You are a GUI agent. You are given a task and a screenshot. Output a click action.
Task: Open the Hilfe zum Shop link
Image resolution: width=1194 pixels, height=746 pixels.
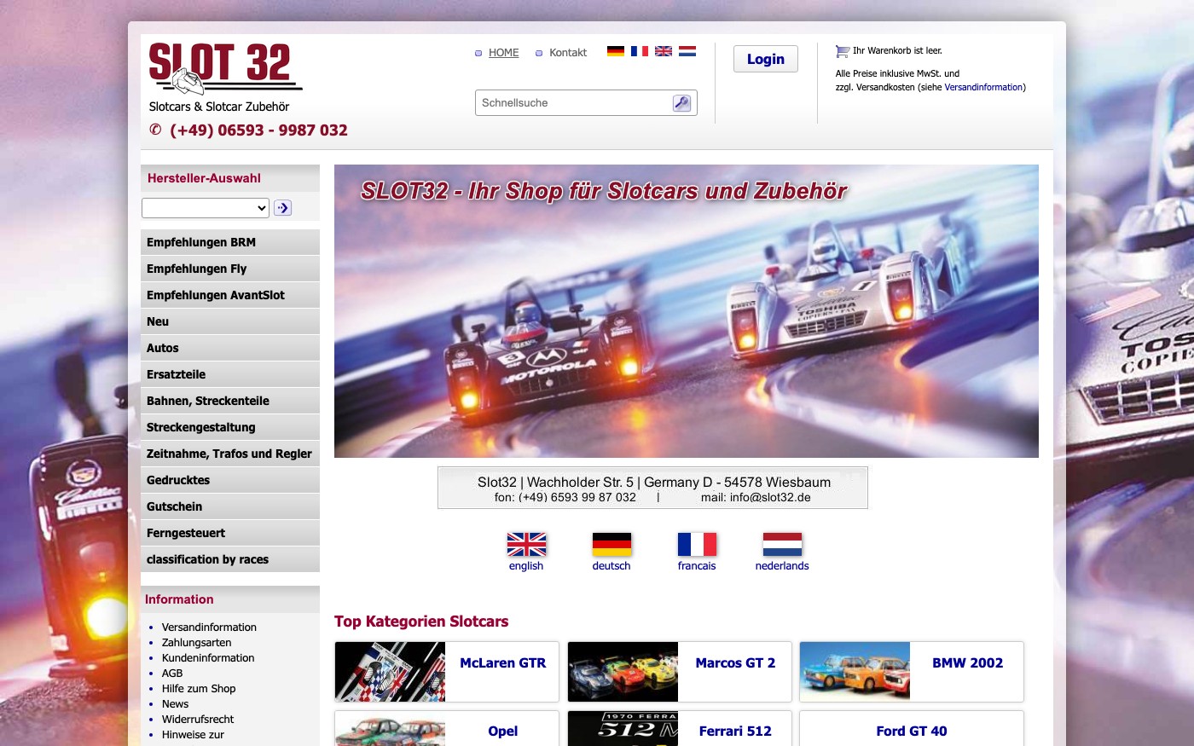199,689
